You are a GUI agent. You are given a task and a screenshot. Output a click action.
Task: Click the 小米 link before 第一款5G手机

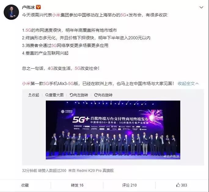(x=26, y=84)
